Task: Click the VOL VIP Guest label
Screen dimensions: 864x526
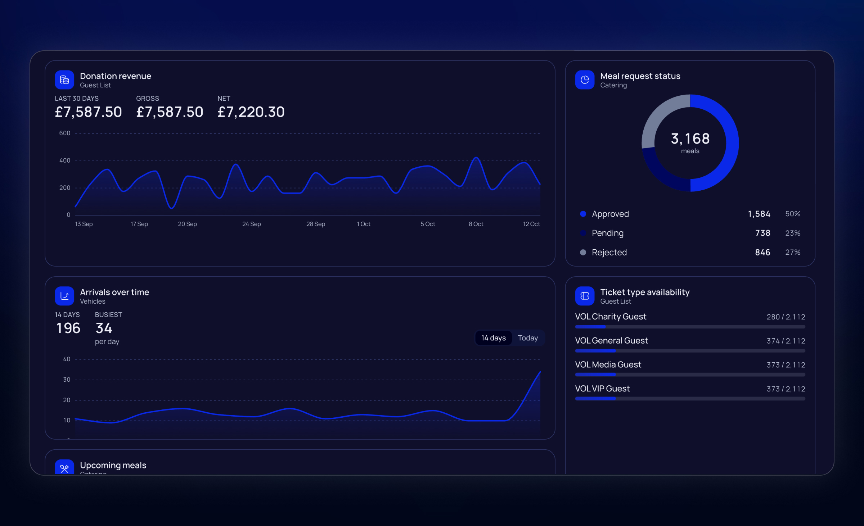Action: (x=602, y=389)
